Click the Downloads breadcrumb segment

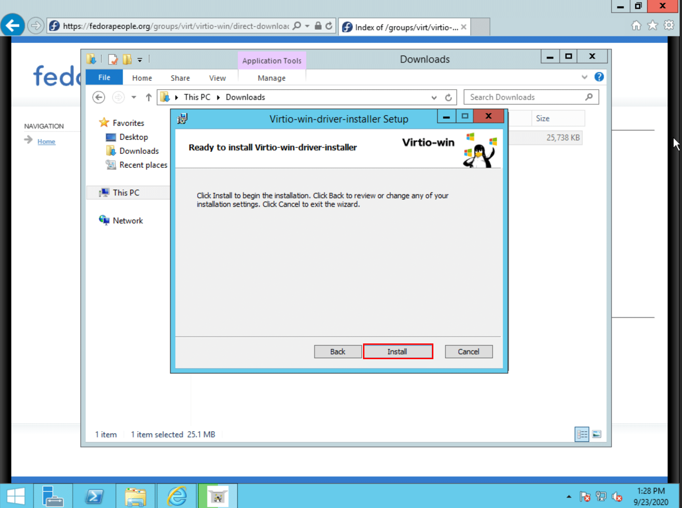(245, 97)
